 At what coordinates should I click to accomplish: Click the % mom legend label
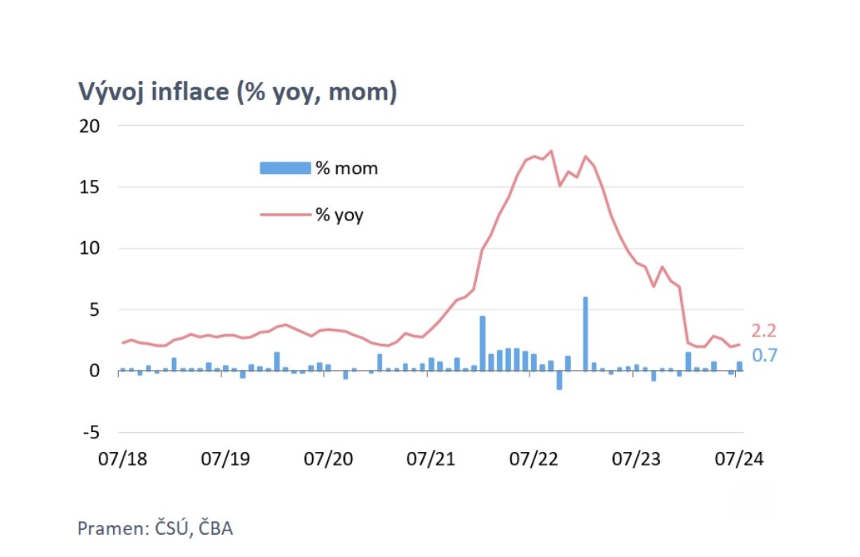point(346,168)
